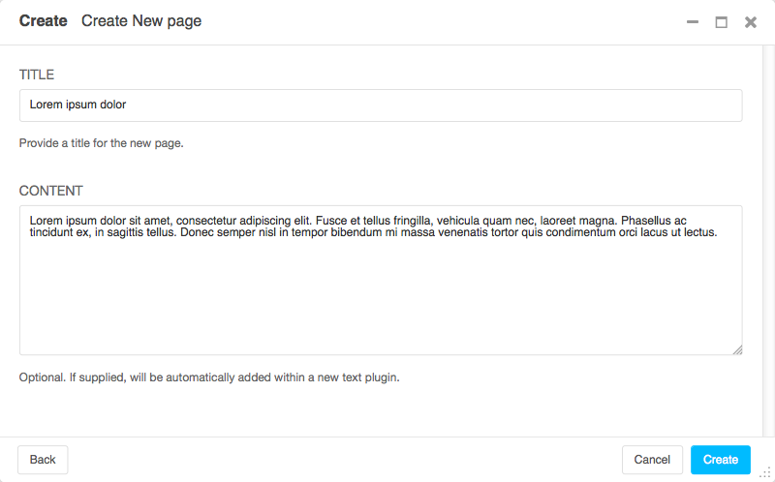The height and width of the screenshot is (482, 775).
Task: Minimize the Create dialog window
Action: click(x=692, y=22)
